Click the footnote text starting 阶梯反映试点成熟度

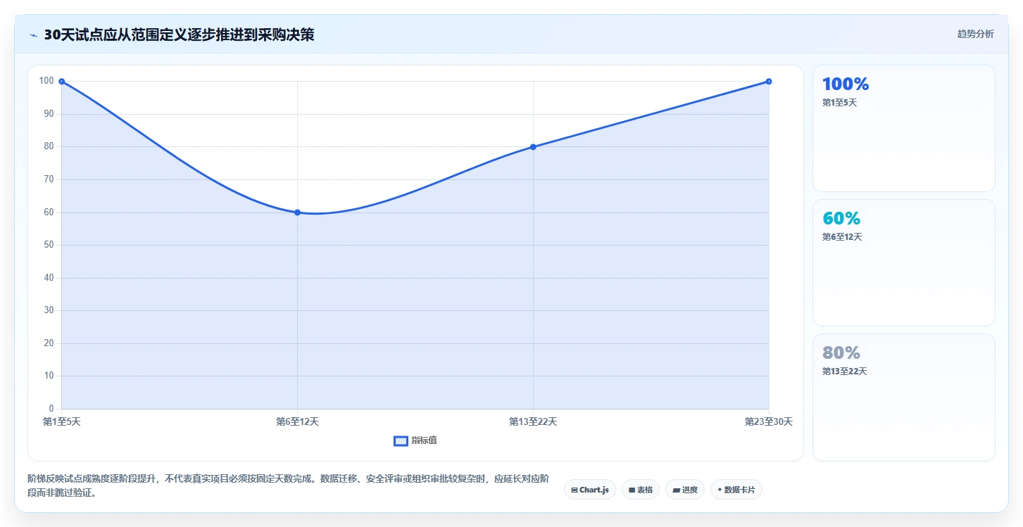click(288, 485)
